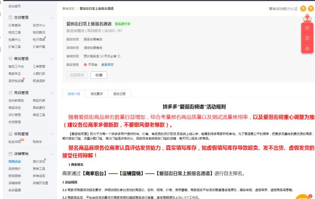315x199 pixels.
Task: Open 供货管理 in the sidebar
Action: click(x=14, y=122)
